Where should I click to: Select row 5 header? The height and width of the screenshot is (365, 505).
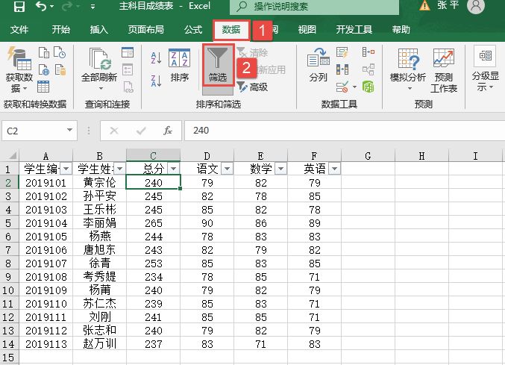pyautogui.click(x=10, y=223)
